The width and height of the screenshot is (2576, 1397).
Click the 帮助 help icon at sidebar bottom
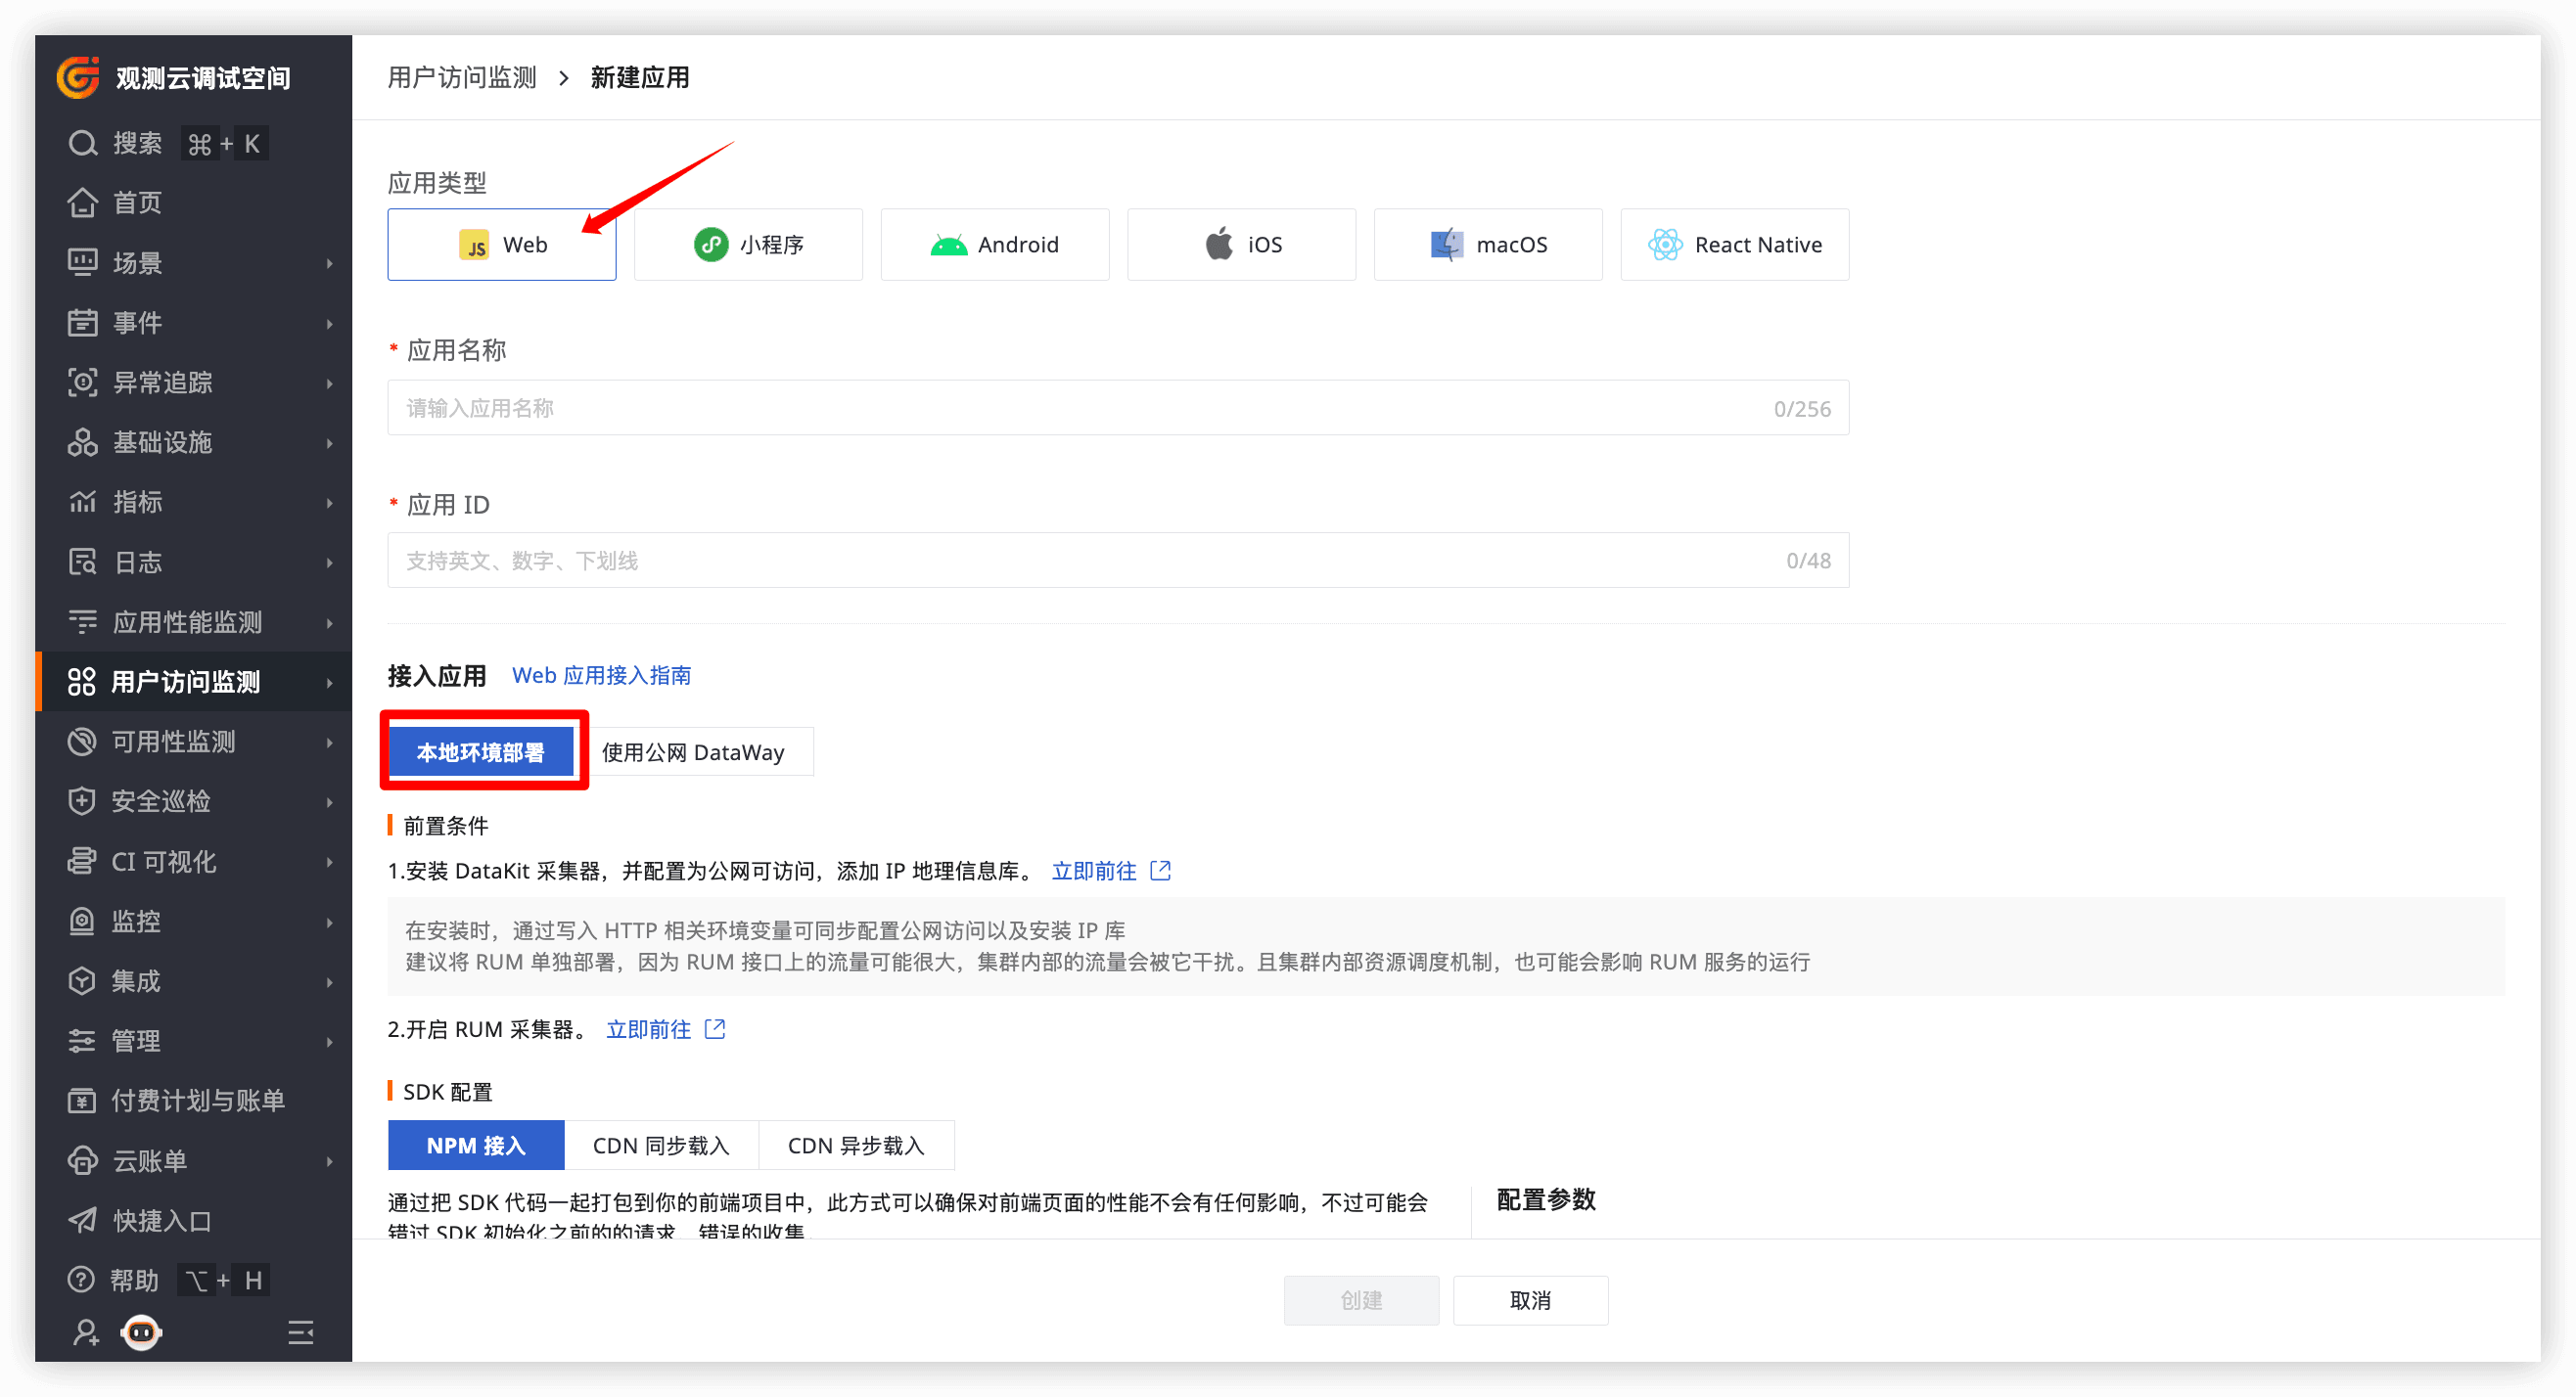[82, 1279]
